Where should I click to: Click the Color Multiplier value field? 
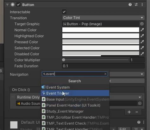137,60
